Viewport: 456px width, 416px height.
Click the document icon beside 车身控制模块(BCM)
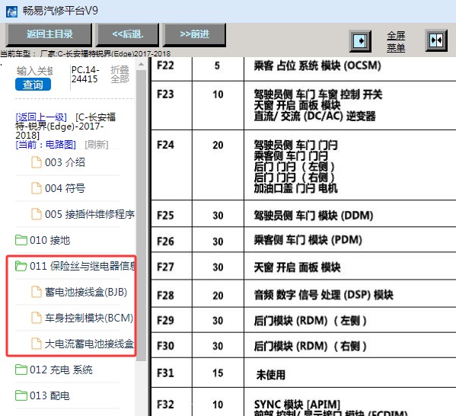tap(37, 318)
